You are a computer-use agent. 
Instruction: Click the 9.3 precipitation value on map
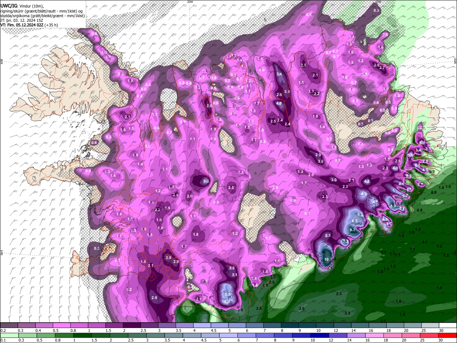[x=352, y=230]
